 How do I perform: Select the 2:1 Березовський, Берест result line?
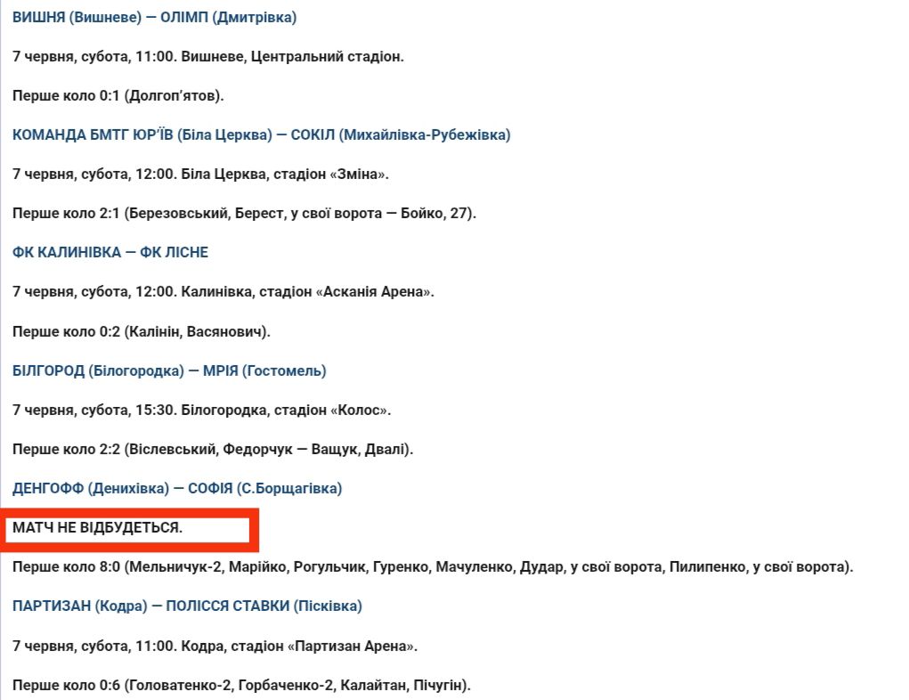[245, 214]
